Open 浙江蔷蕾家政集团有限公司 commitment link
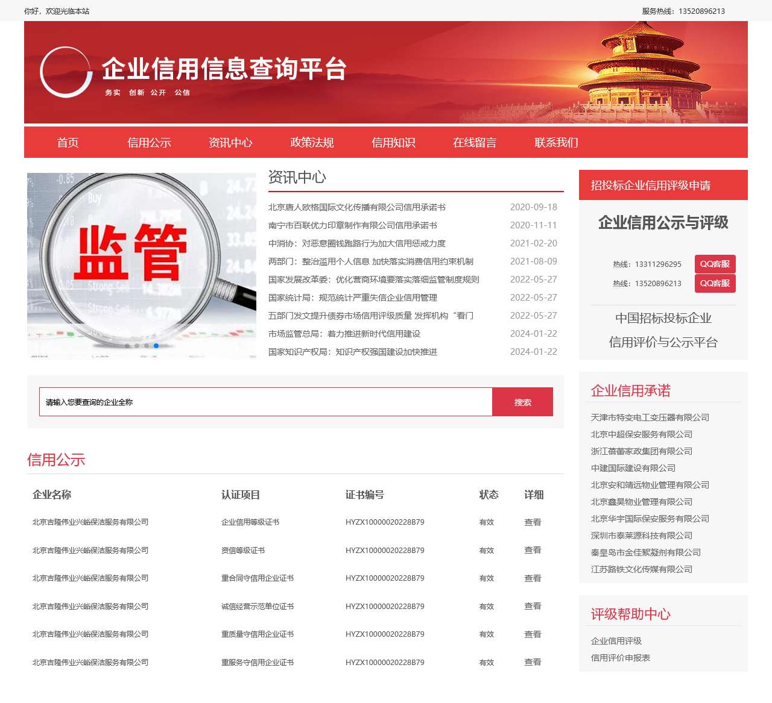Viewport: 772px width, 703px height. click(642, 451)
